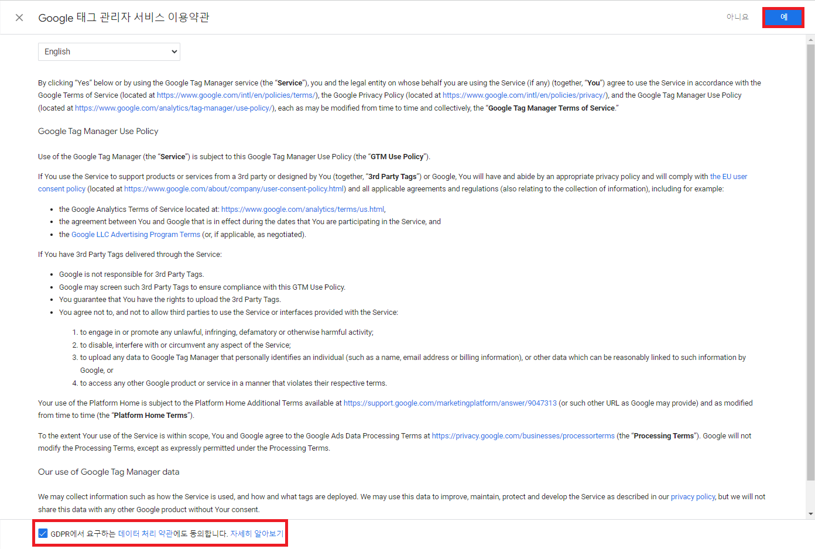The image size is (815, 549).
Task: Click the 아니요 button to decline
Action: click(x=737, y=16)
